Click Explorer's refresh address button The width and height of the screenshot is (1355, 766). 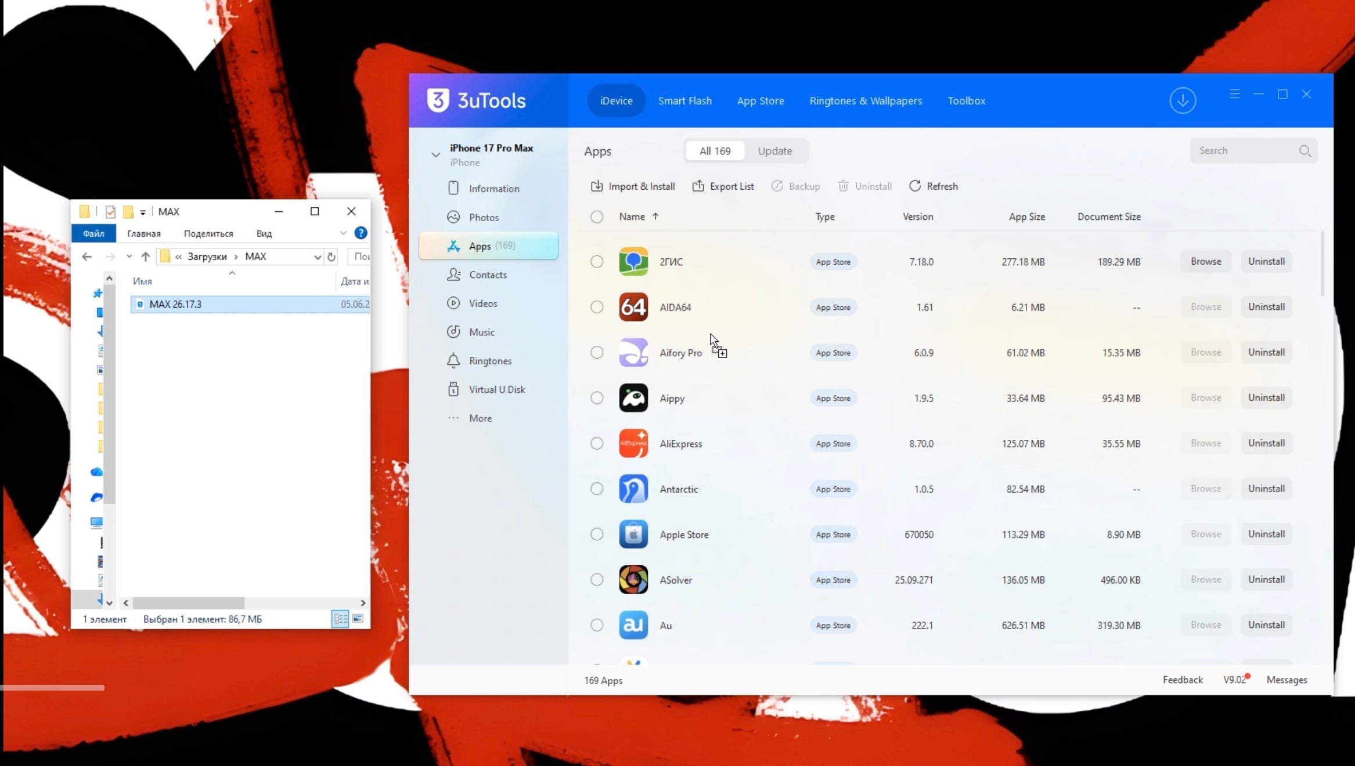(x=331, y=256)
